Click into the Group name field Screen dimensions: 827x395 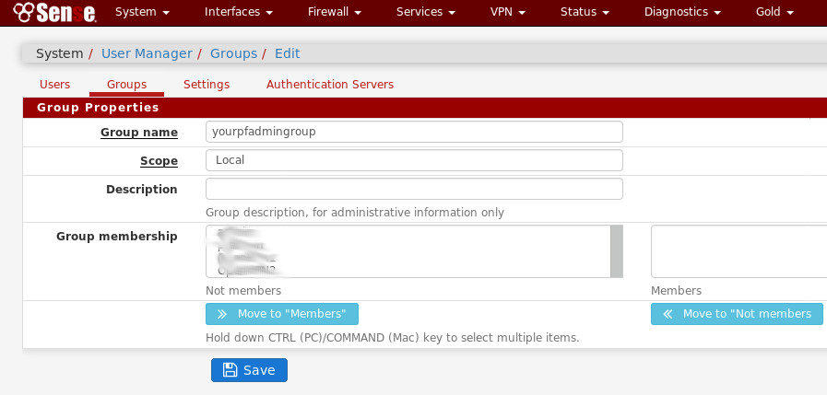(x=414, y=132)
